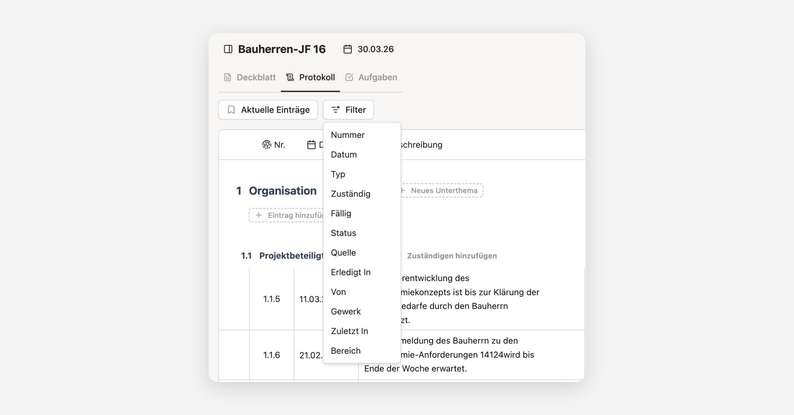Click the calendar icon beside 30.03.26

[347, 49]
